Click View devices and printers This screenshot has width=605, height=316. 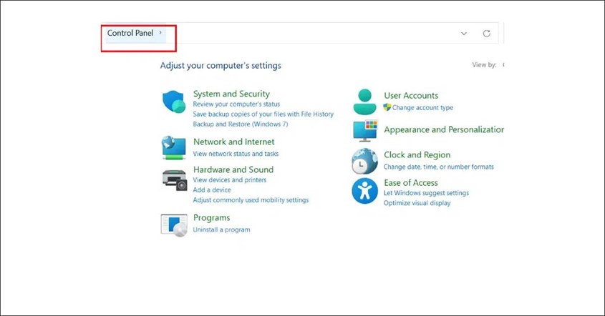230,180
